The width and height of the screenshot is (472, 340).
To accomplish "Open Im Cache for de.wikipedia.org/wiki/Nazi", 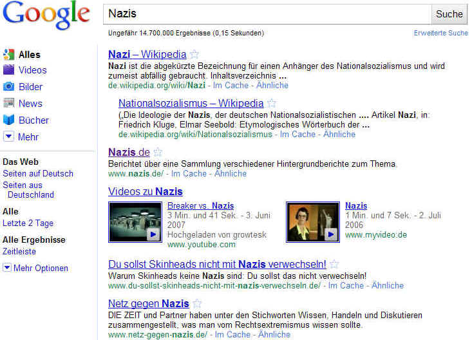I will (x=231, y=85).
